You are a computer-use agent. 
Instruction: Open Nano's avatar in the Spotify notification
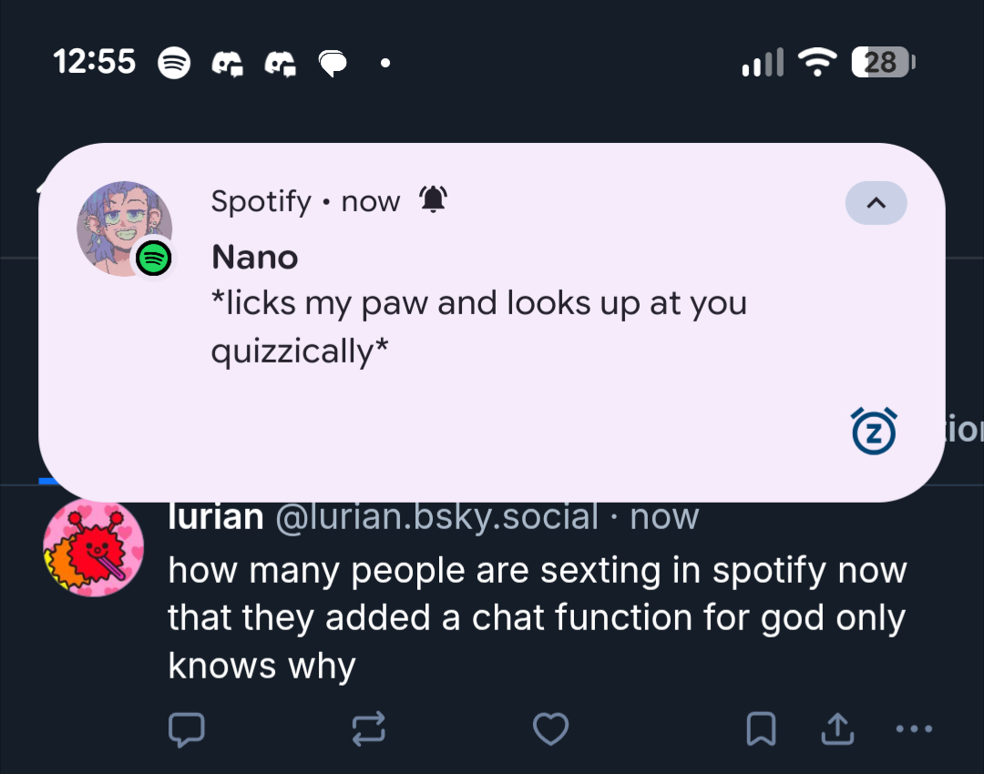coord(125,229)
